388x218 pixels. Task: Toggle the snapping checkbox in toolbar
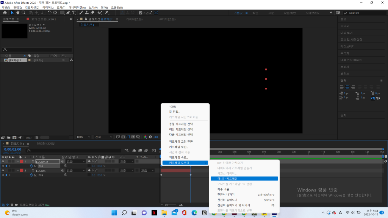141,13
